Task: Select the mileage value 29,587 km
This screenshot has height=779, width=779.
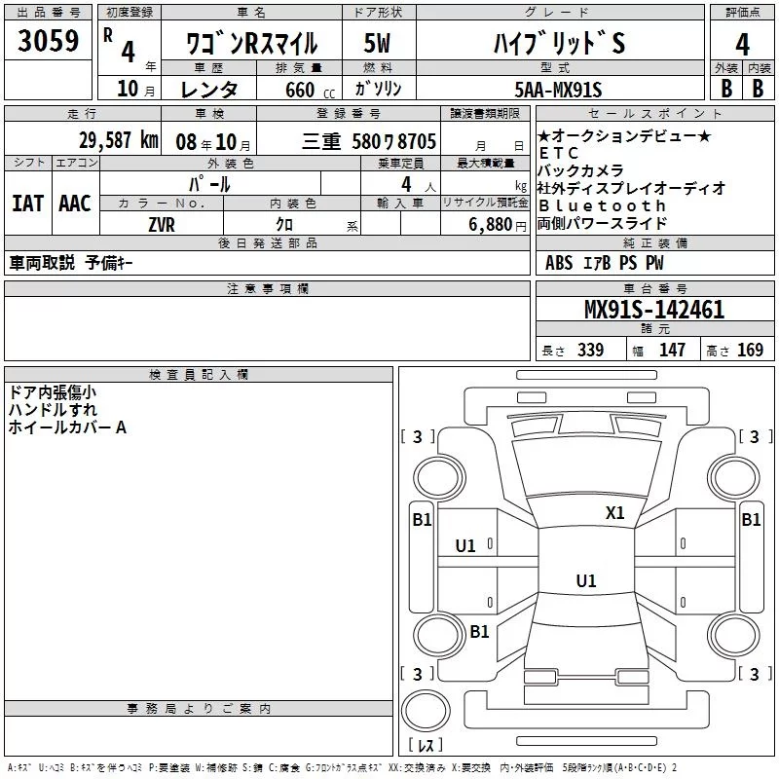Action: coord(119,140)
